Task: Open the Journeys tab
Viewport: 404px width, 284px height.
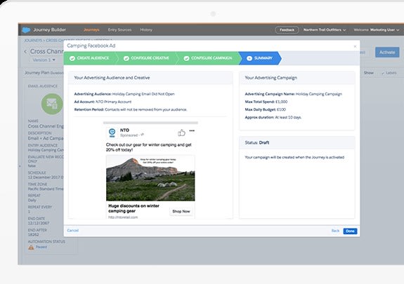Action: click(x=91, y=30)
